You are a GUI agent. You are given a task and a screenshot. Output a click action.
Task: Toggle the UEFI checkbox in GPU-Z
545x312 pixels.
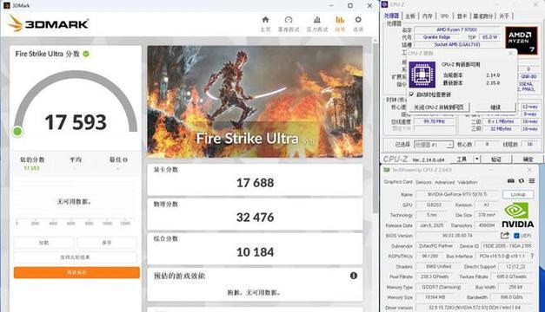[x=516, y=236]
